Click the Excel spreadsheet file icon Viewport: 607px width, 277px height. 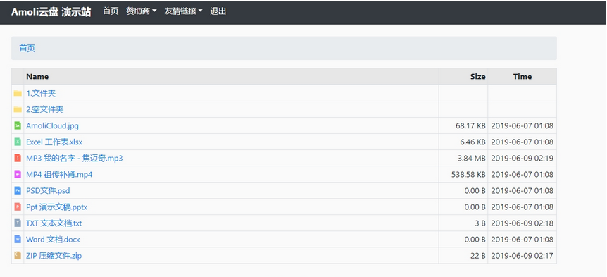pyautogui.click(x=18, y=142)
